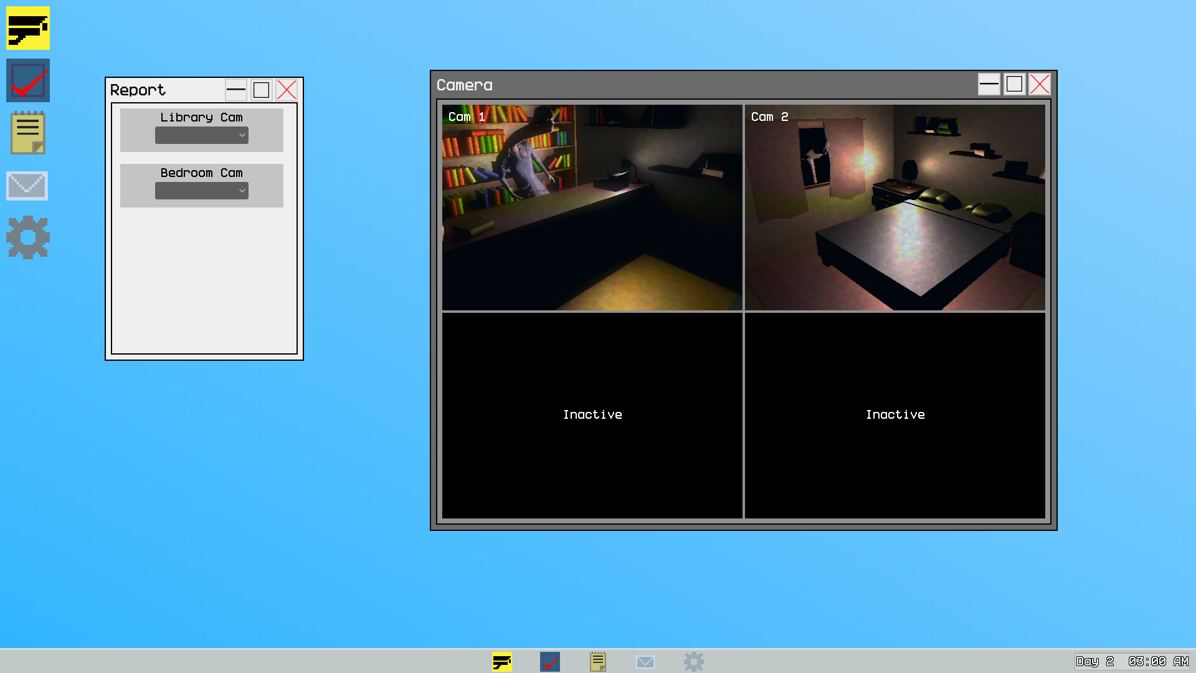Screen dimensions: 1196x673
Task: Open the security camera desktop icon
Action: (28, 28)
